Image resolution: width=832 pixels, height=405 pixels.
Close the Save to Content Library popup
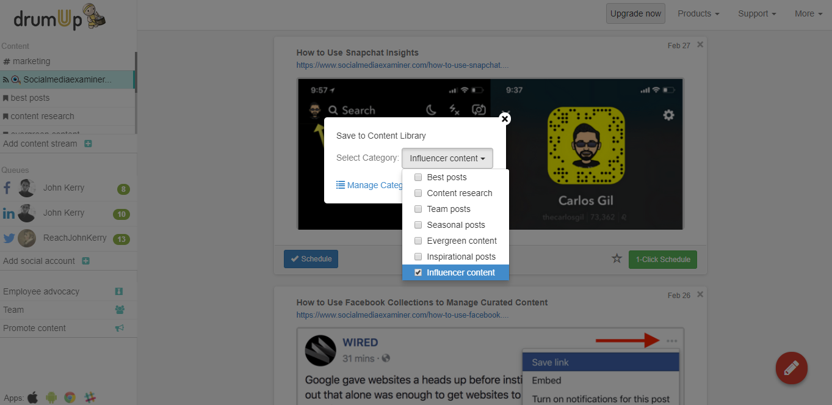pos(505,119)
